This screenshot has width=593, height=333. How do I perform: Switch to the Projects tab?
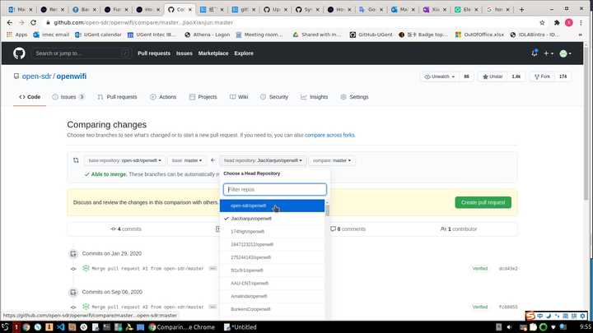pyautogui.click(x=203, y=97)
